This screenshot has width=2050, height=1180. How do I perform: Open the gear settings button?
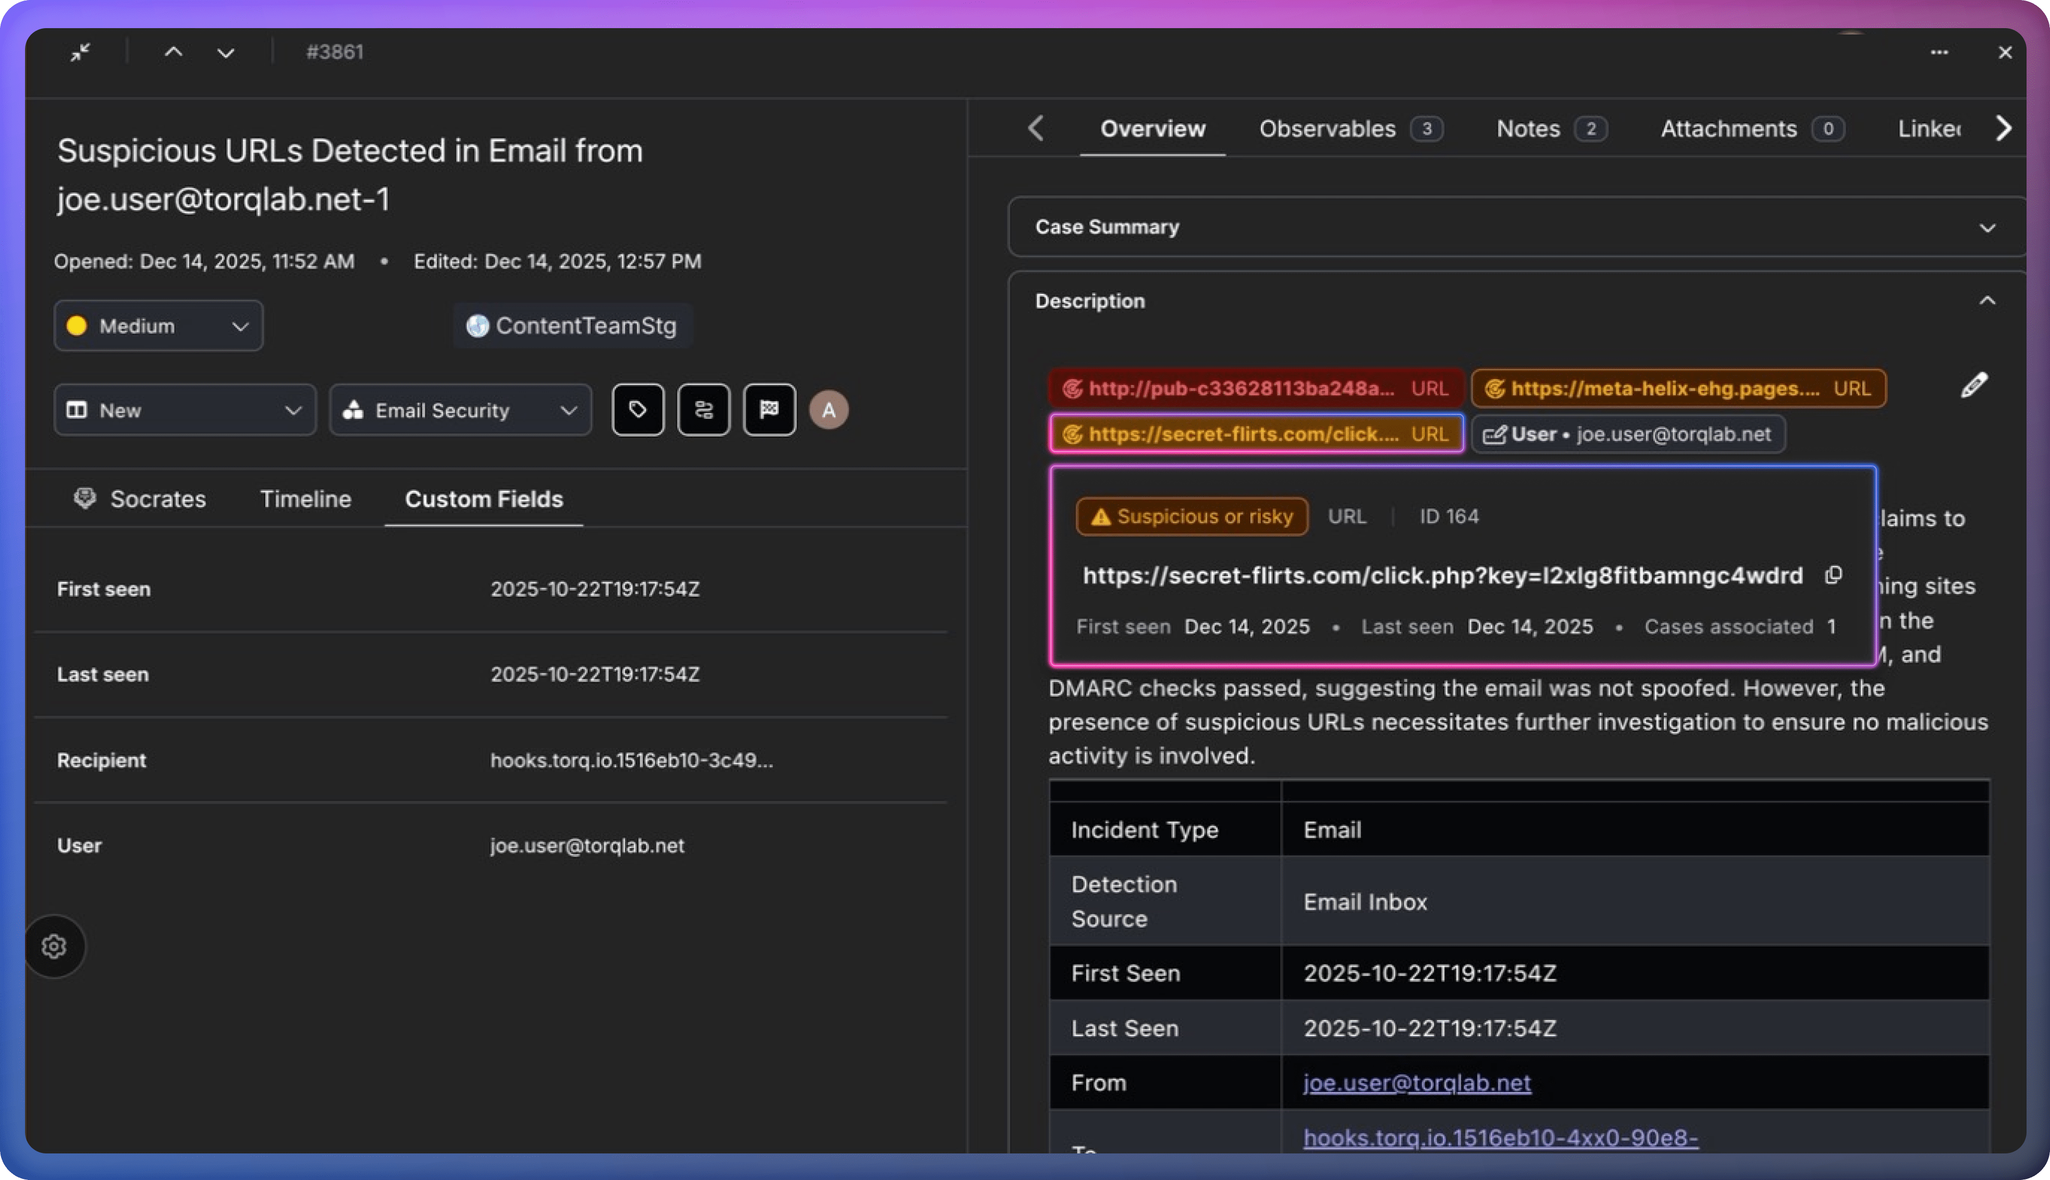(54, 947)
